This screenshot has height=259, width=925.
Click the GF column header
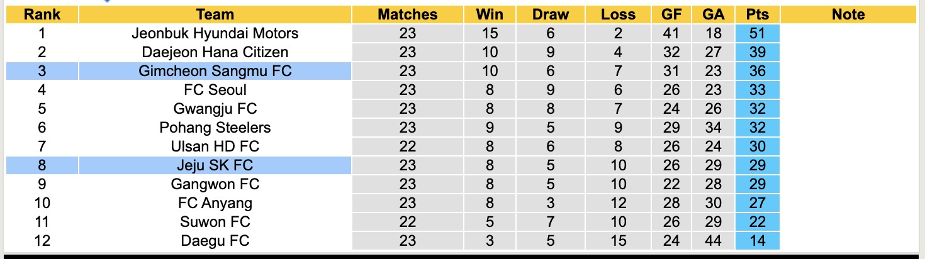671,14
